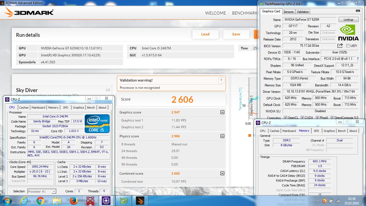Click the NVIDIA logo in GPU-Z
This screenshot has width=366, height=206.
pyautogui.click(x=348, y=32)
